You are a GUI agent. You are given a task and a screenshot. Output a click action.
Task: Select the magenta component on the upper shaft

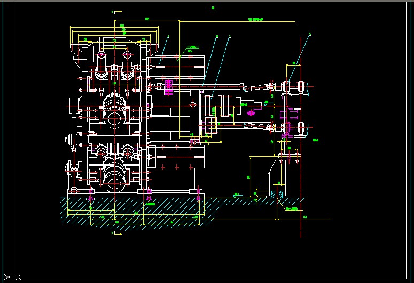(x=168, y=87)
